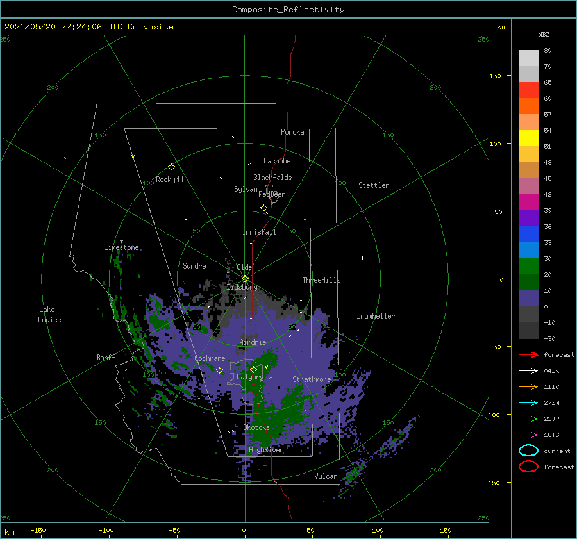
Task: Click the Calgary city label
Action: coord(250,377)
